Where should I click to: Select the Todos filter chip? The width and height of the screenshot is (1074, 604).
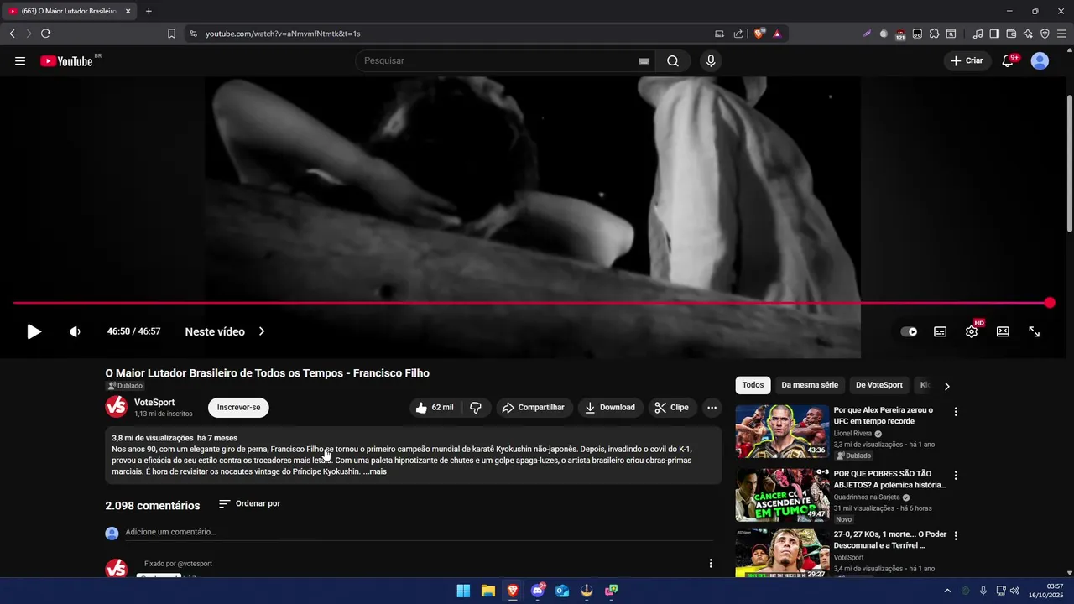coord(753,385)
